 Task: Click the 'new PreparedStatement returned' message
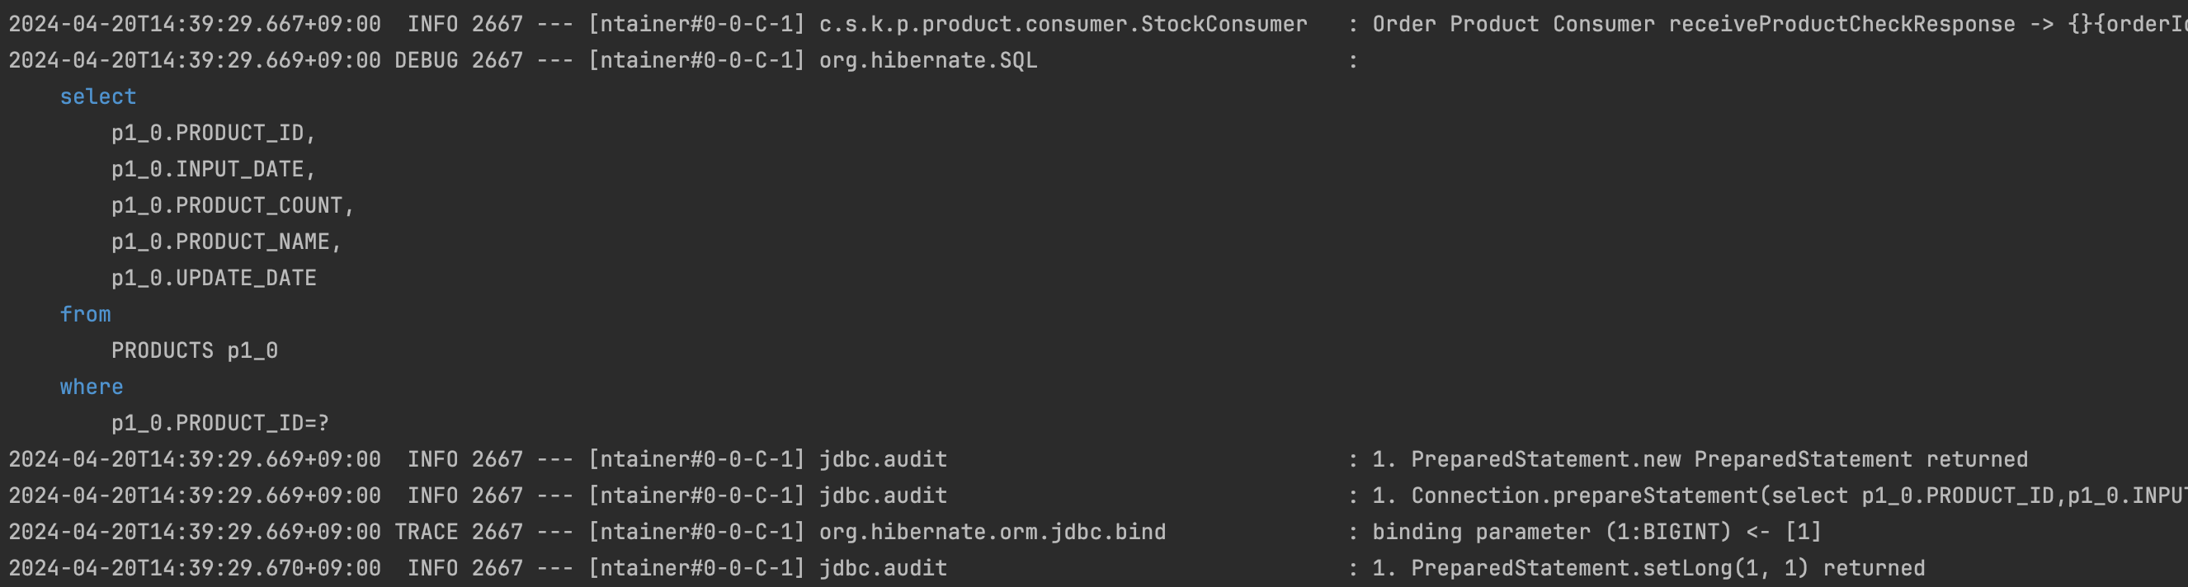(x=1835, y=460)
